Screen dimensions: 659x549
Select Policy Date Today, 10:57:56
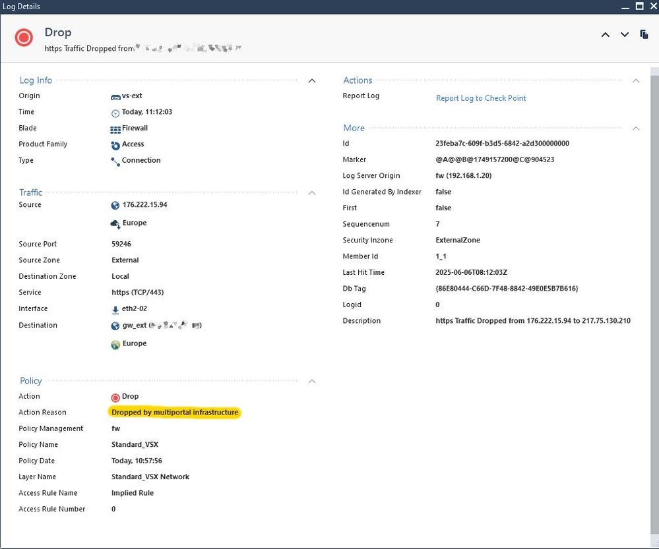(x=137, y=461)
